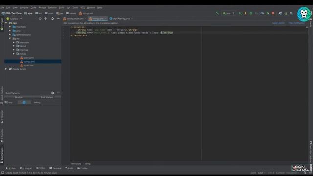This screenshot has width=313, height=176.
Task: Open the Terminal tool window
Action: coord(55,168)
